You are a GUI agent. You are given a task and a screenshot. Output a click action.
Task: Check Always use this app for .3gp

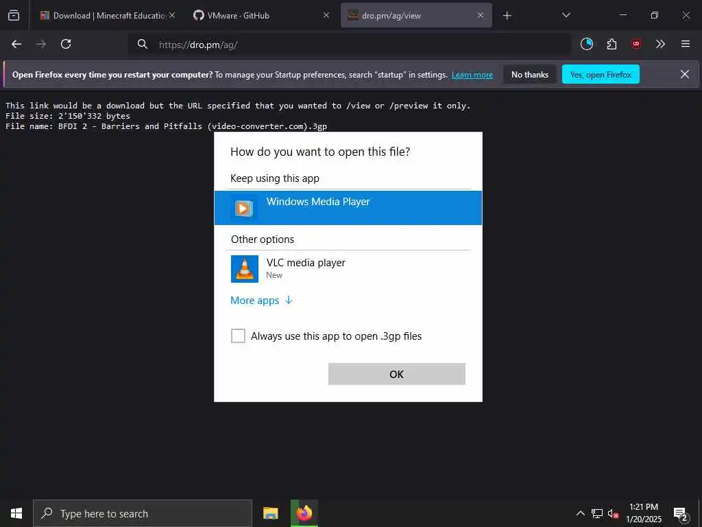click(x=238, y=336)
